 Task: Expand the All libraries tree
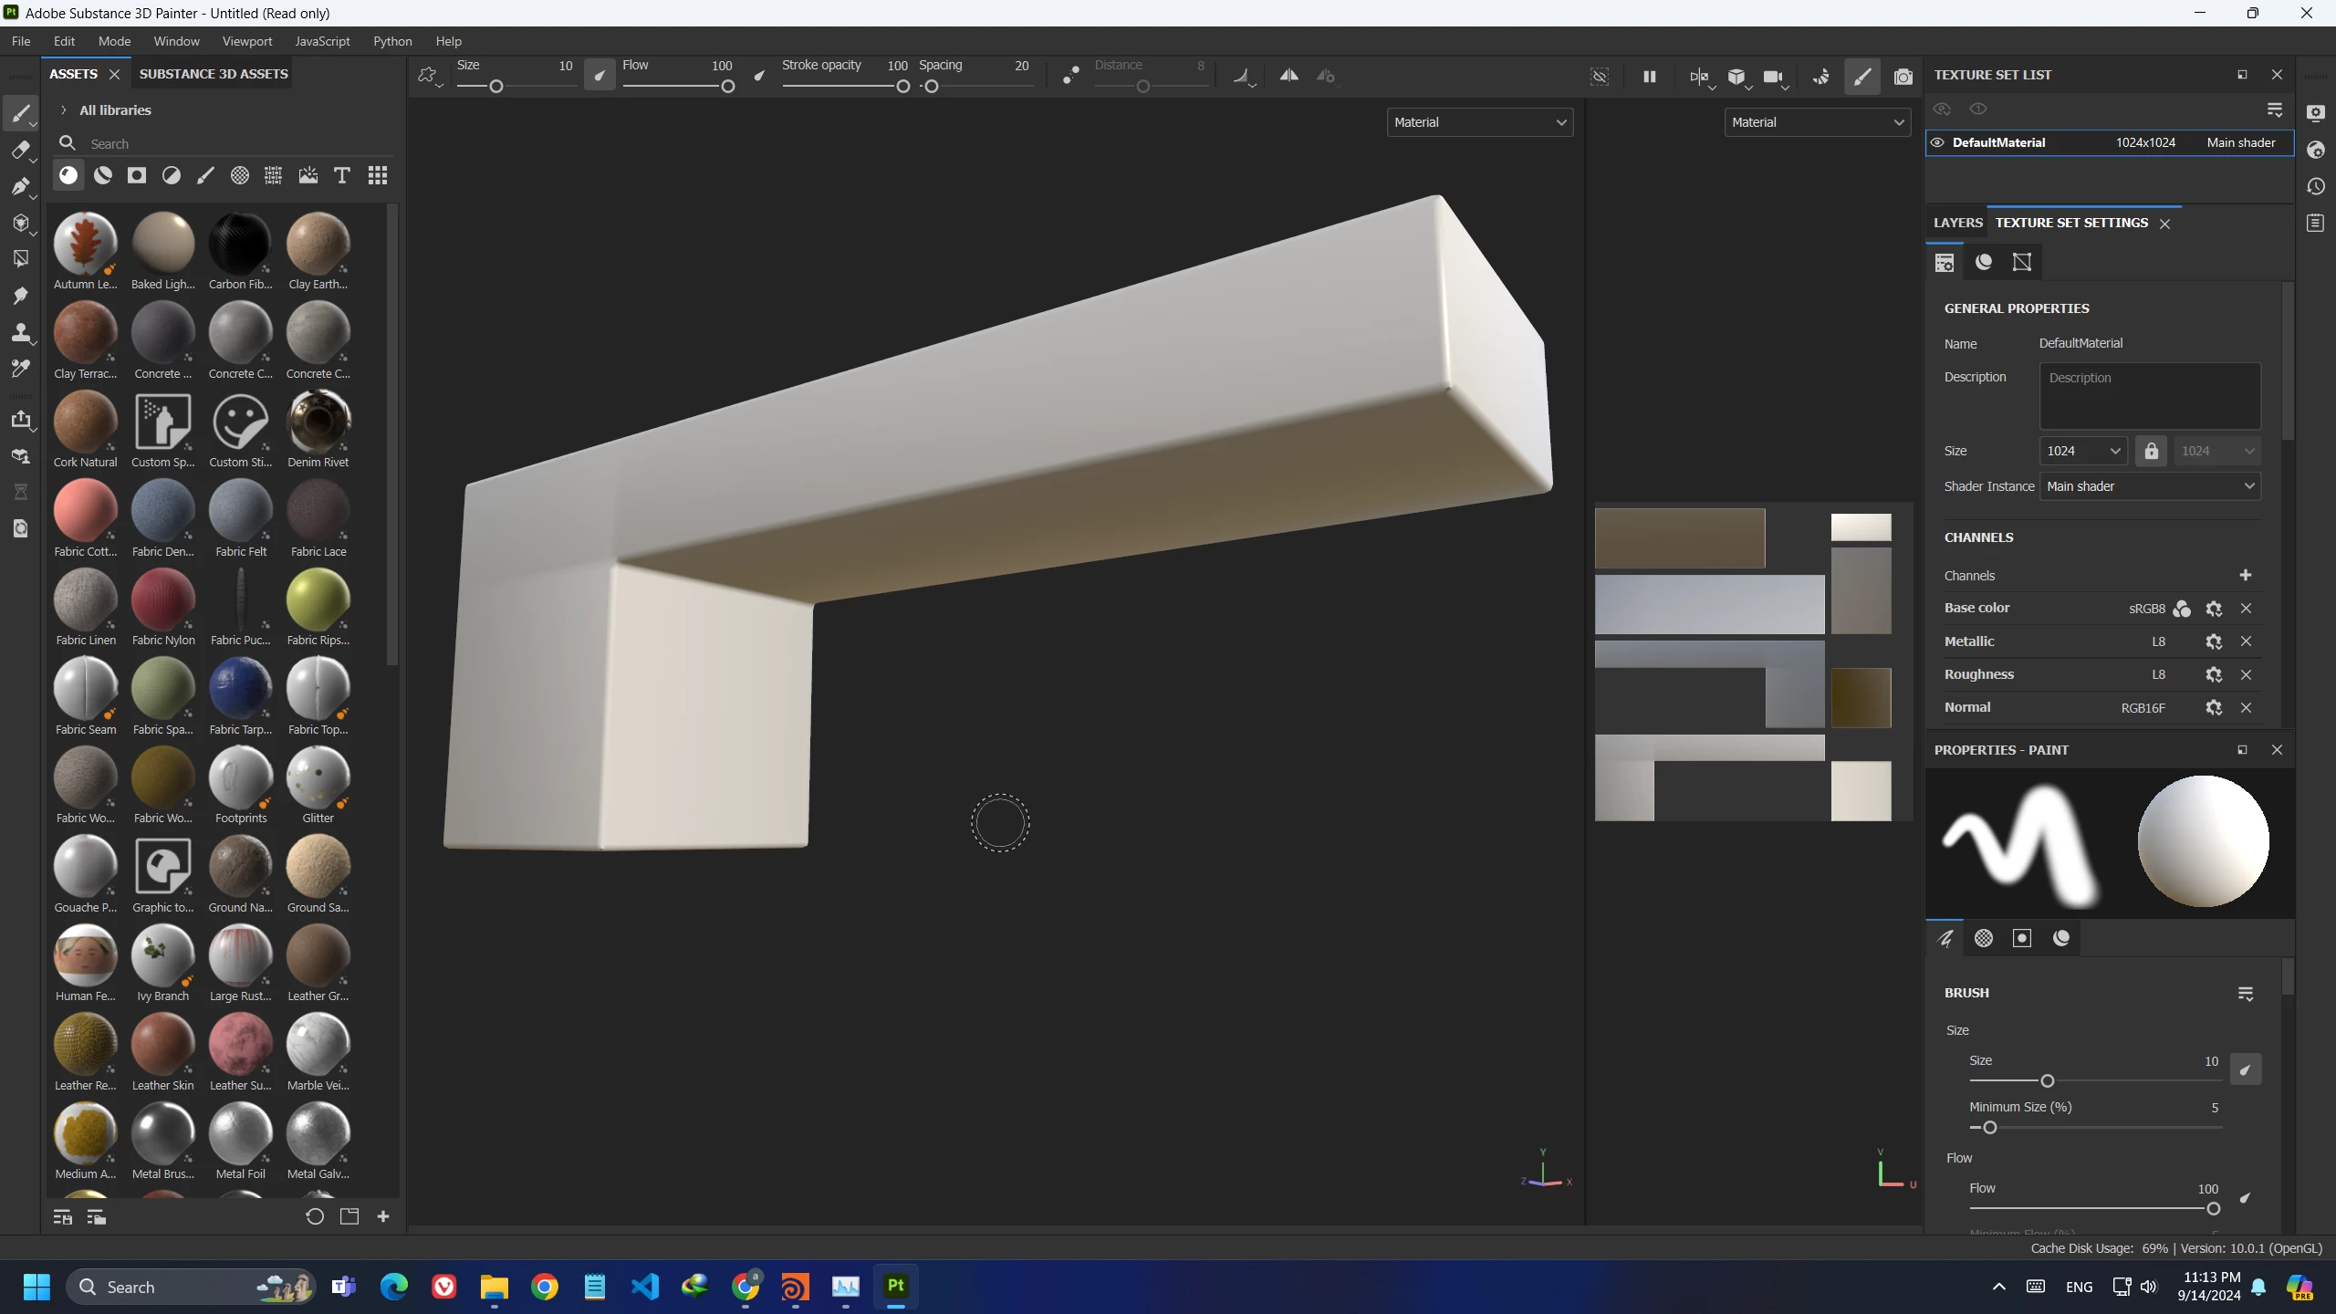(64, 110)
